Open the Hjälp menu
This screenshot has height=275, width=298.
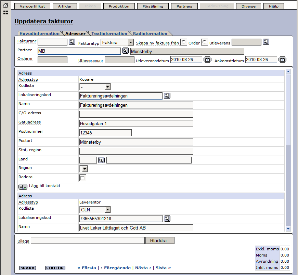point(274,6)
